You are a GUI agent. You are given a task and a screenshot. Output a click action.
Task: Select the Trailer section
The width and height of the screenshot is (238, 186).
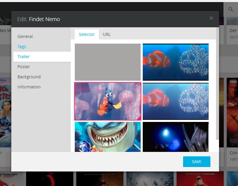pos(23,57)
